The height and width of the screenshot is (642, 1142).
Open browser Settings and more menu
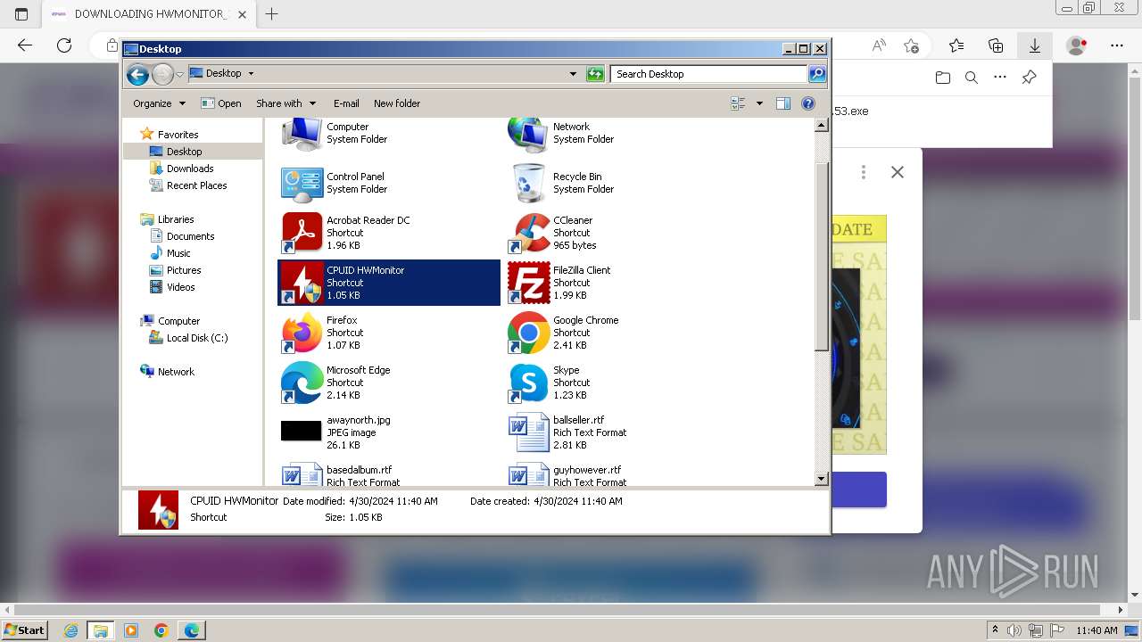point(1117,45)
